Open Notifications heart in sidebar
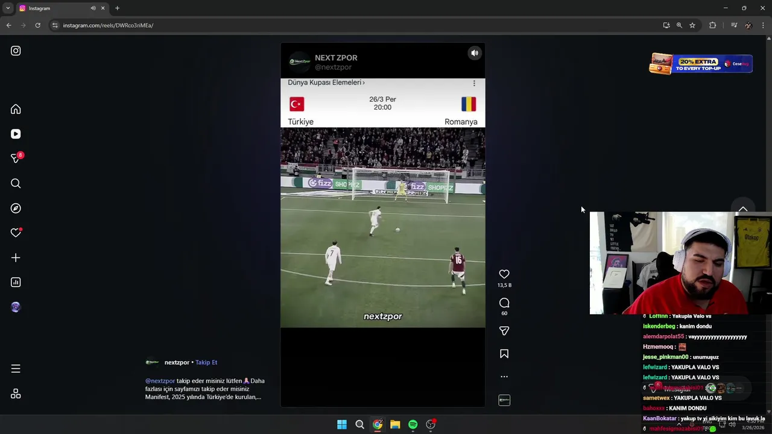 (16, 233)
